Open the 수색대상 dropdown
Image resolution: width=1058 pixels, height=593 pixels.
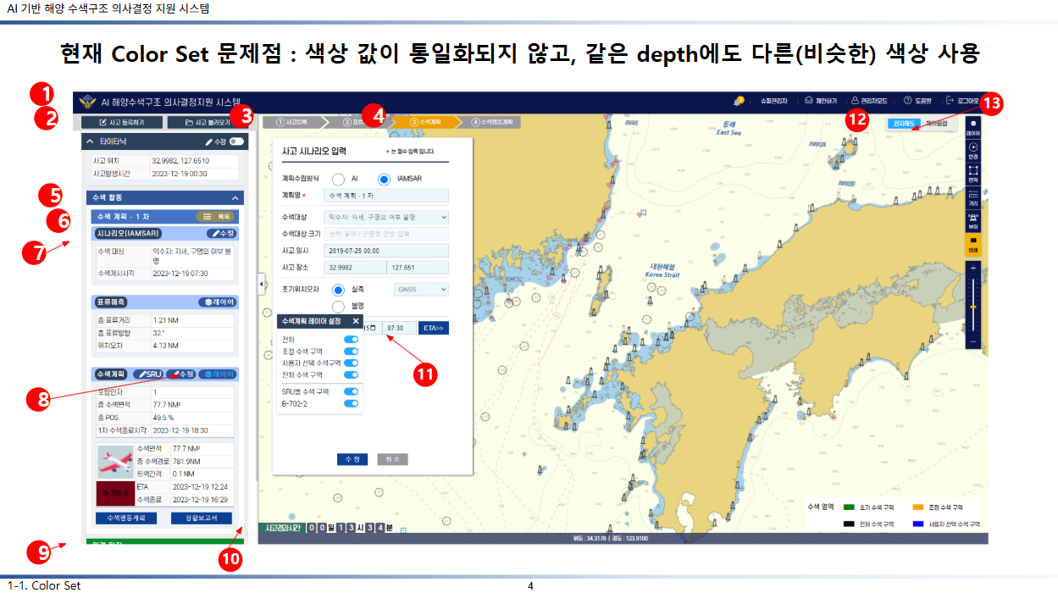[386, 217]
